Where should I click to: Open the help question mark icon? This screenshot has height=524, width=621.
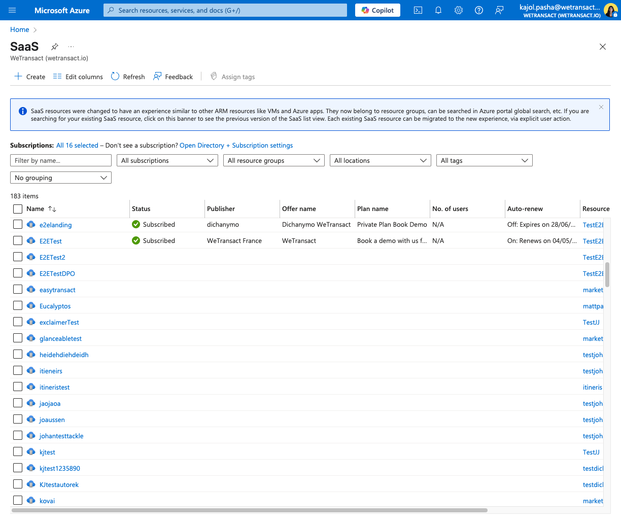(x=479, y=10)
